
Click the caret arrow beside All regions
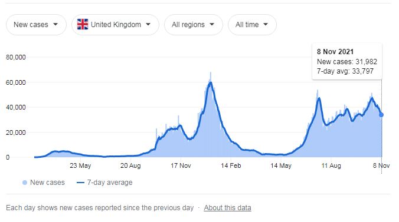212,24
